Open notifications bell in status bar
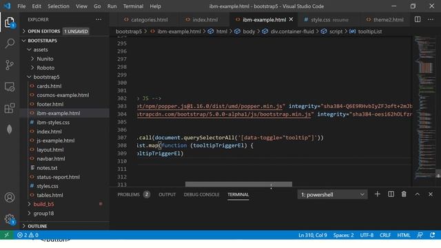The image size is (441, 248). tap(433, 235)
